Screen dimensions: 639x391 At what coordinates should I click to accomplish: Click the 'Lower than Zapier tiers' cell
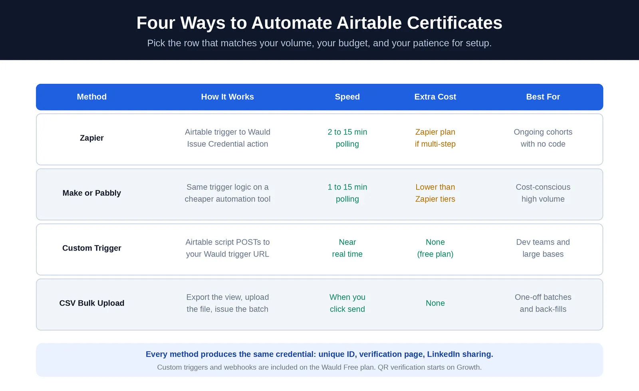(x=435, y=193)
